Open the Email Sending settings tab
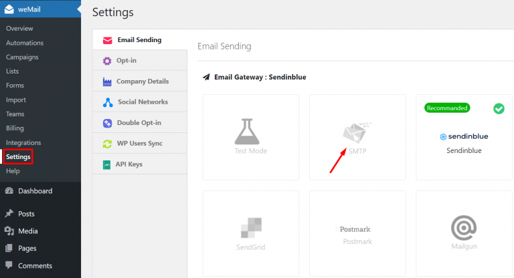Viewport: 514px width, 278px height. [x=139, y=40]
